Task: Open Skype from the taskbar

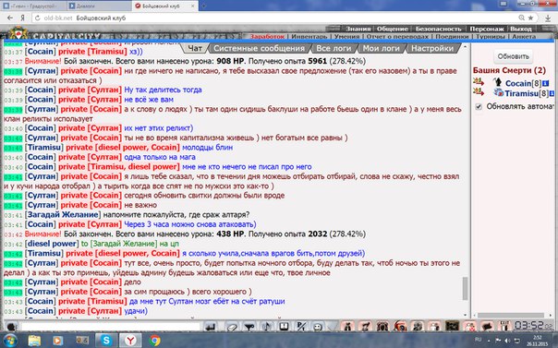Action: coord(105,341)
